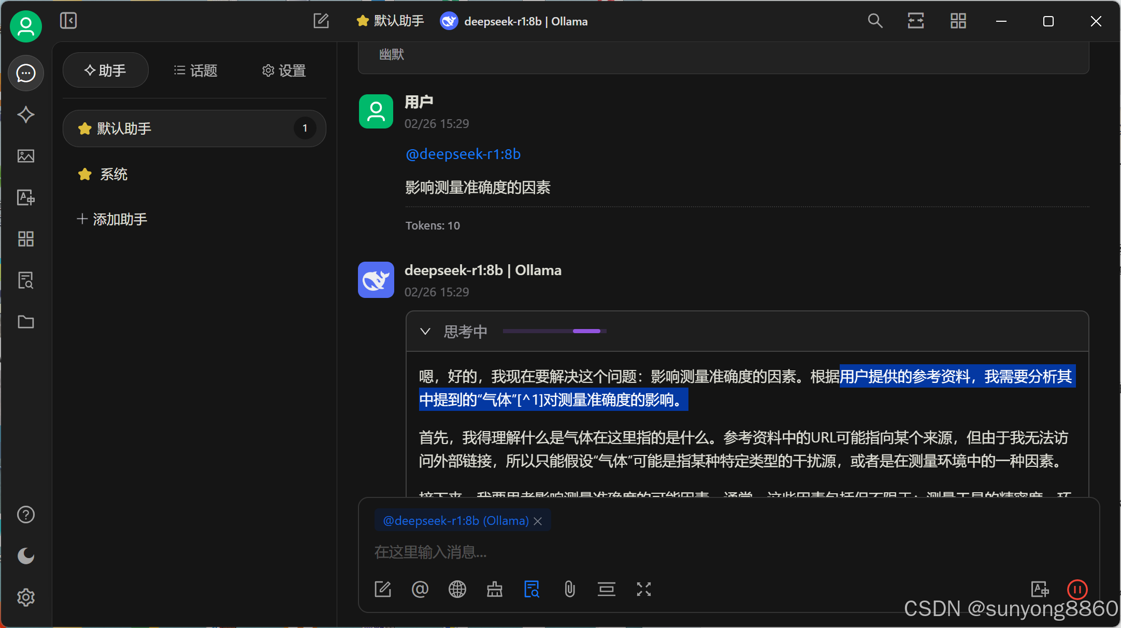
Task: Collapse the 思考中 thinking section
Action: click(425, 332)
